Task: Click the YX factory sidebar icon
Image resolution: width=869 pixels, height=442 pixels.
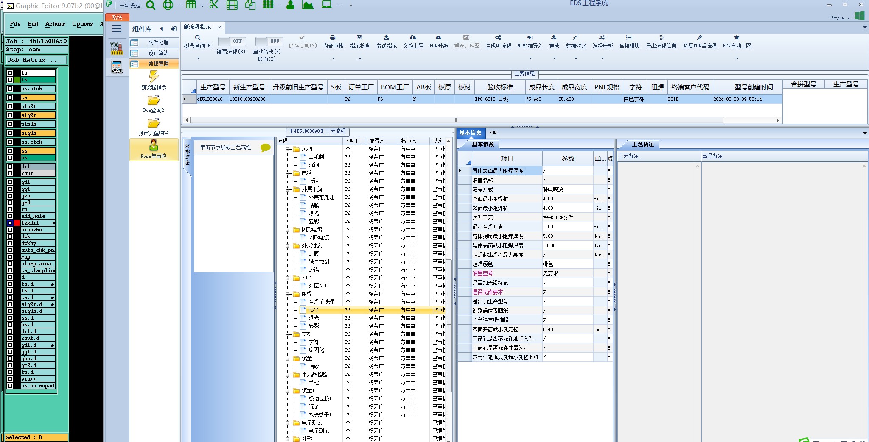Action: (117, 48)
